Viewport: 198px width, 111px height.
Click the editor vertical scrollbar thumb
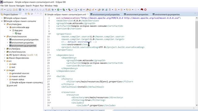coord(197,35)
